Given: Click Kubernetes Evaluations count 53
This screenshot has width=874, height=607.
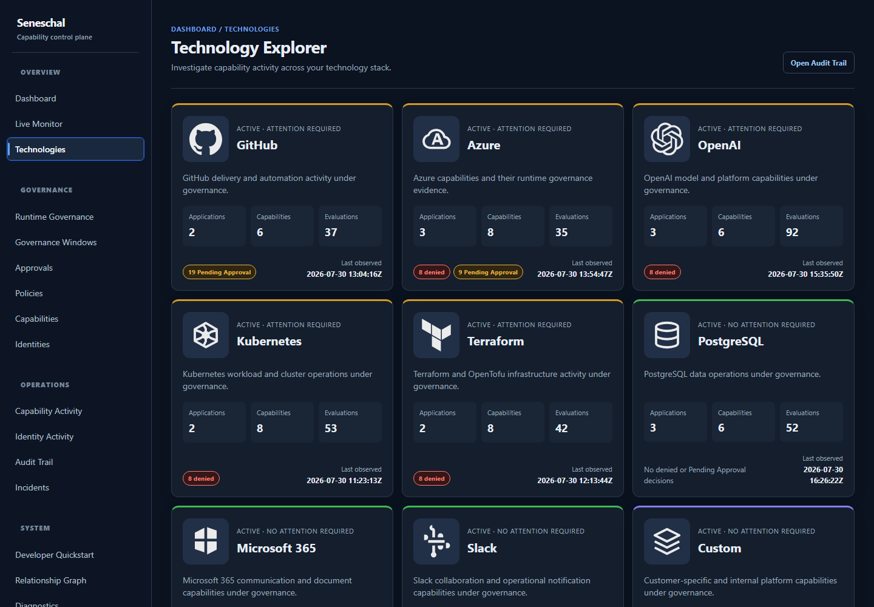Looking at the screenshot, I should [331, 429].
